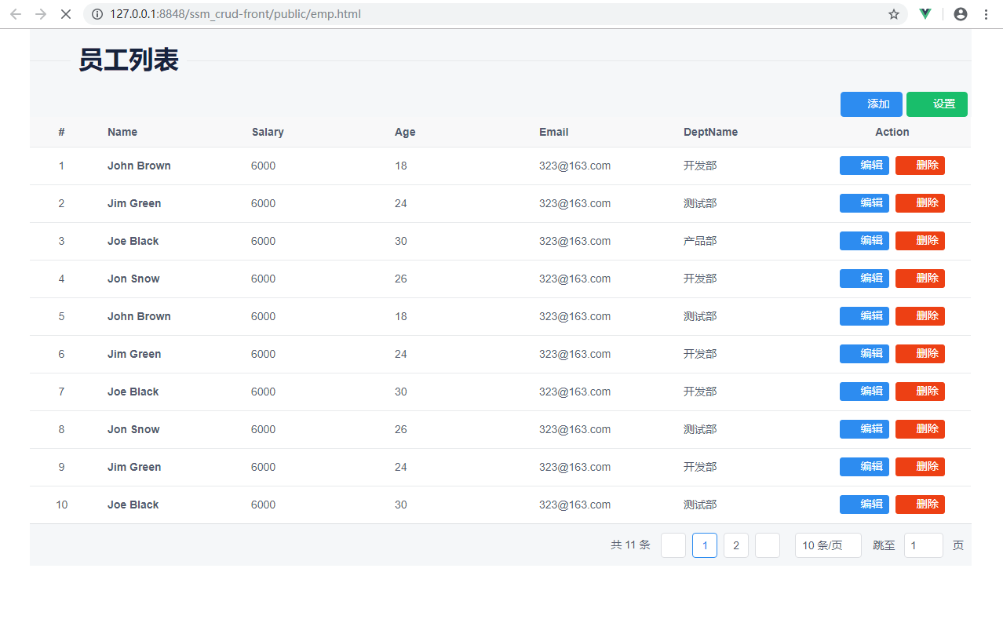Delete row 10 Joe Black
This screenshot has height=634, width=1003.
coord(920,505)
